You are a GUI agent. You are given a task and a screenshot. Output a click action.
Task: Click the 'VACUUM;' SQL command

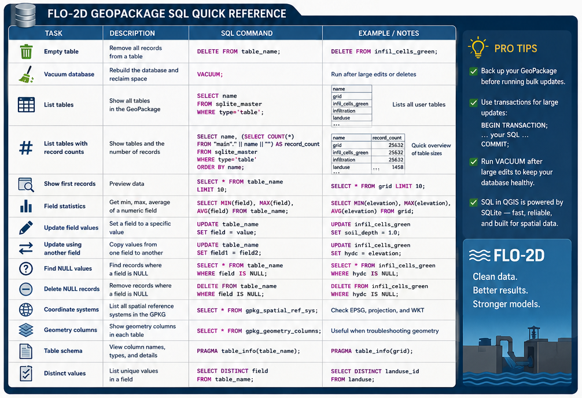[209, 74]
